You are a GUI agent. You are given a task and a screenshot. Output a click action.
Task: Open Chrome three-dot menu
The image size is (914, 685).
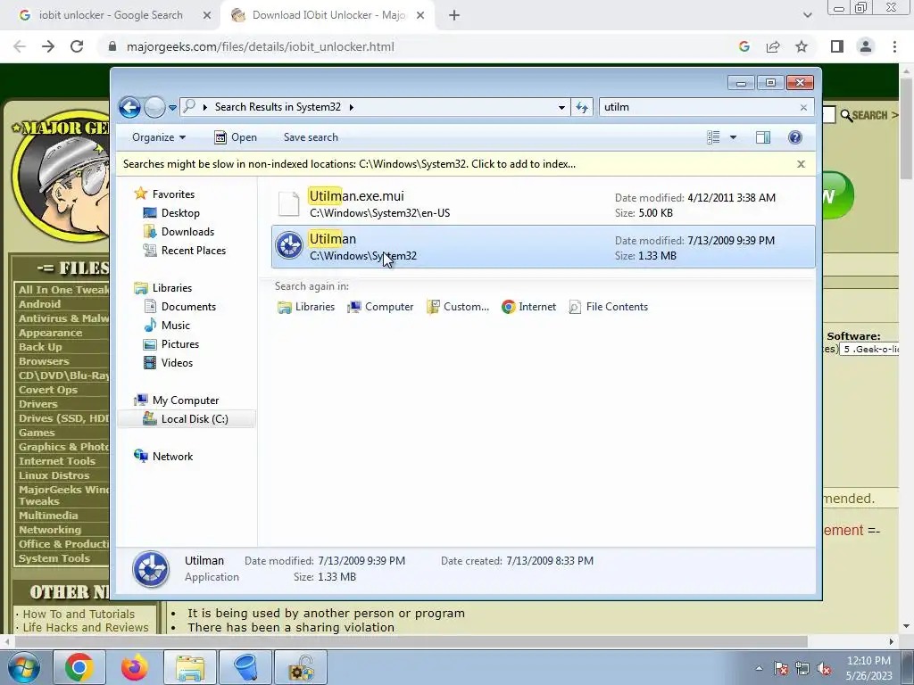pos(894,46)
